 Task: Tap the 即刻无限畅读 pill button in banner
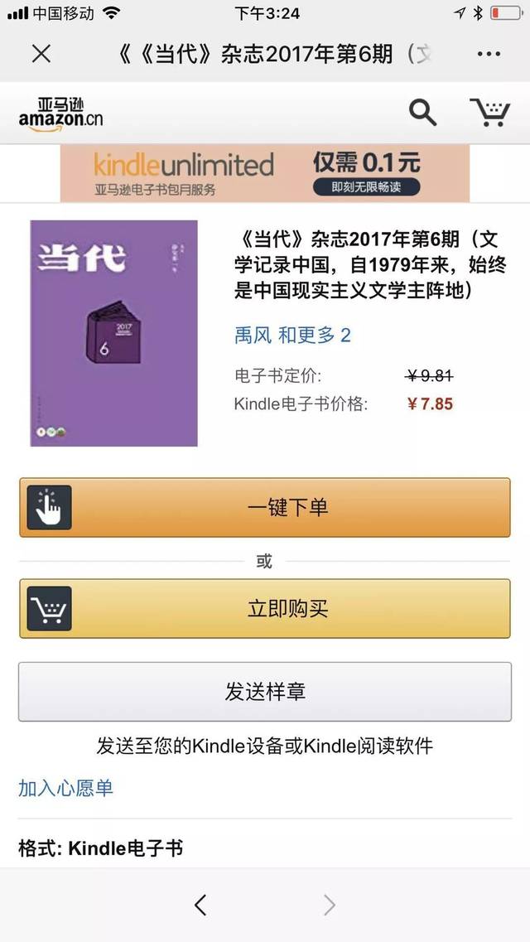coord(366,187)
